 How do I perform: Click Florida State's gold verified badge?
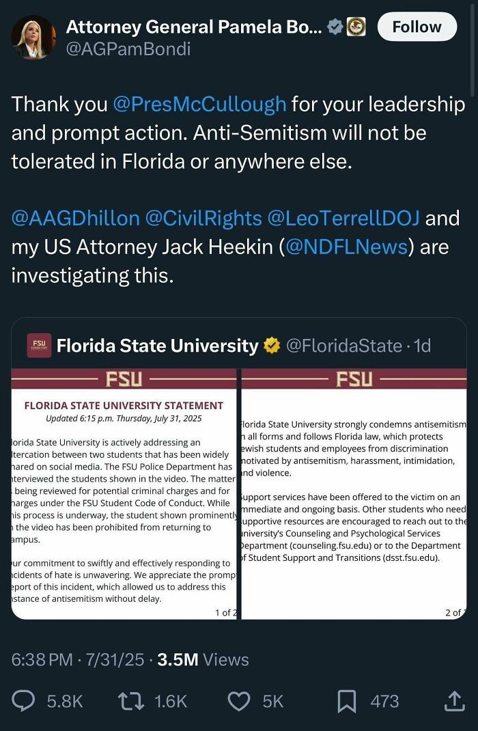pos(271,346)
